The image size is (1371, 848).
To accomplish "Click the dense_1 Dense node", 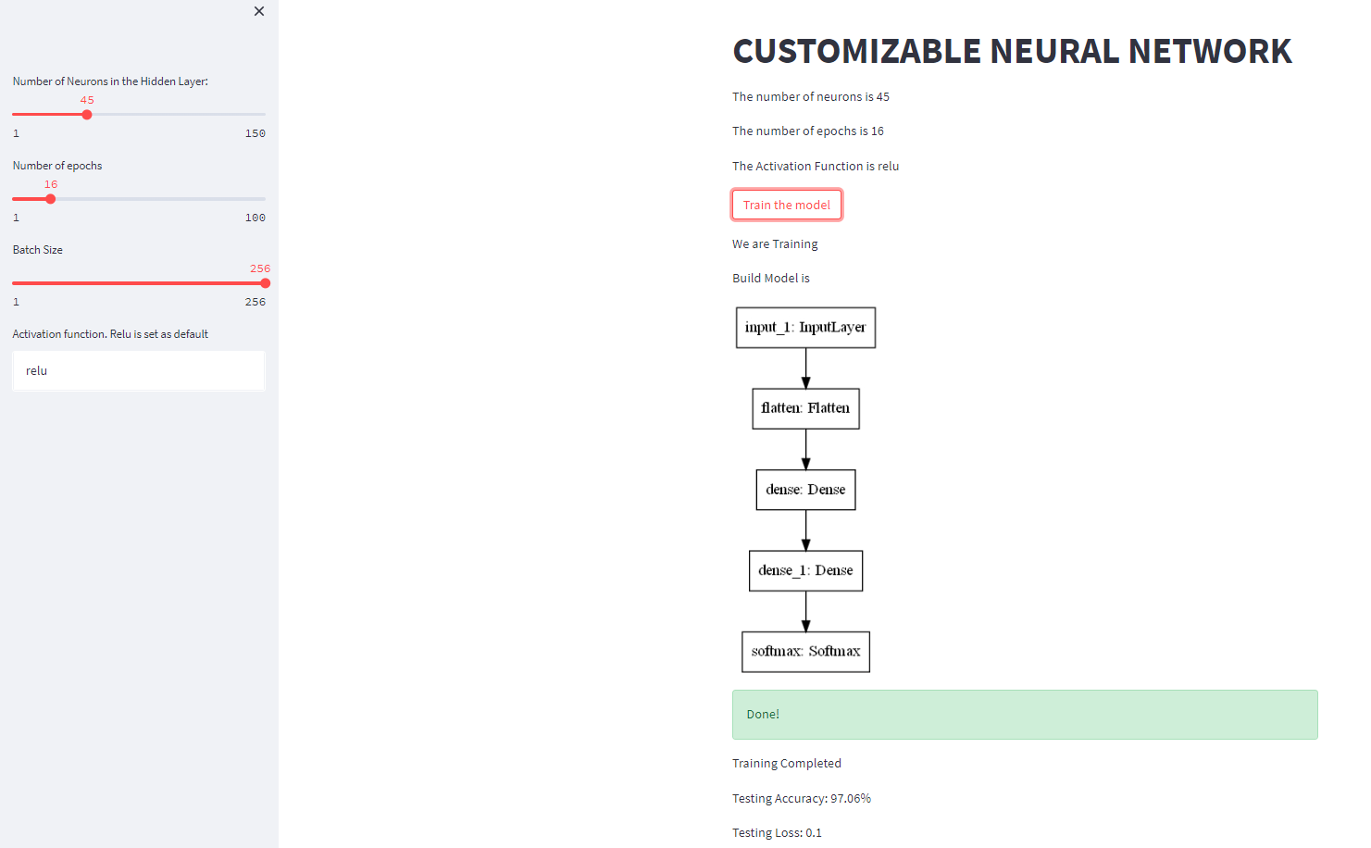I will point(804,570).
